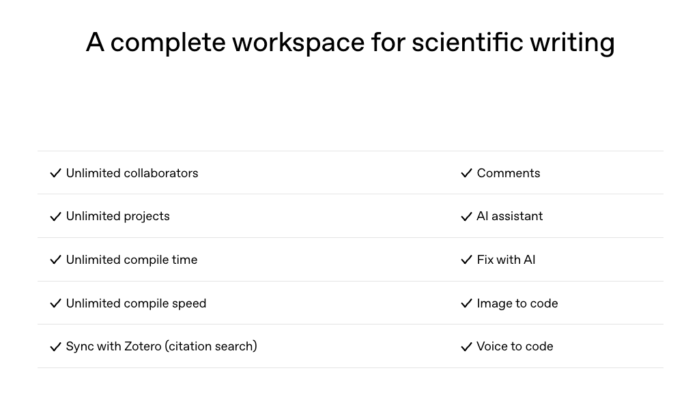Click the Image to code label
The image size is (699, 407).
pos(517,303)
